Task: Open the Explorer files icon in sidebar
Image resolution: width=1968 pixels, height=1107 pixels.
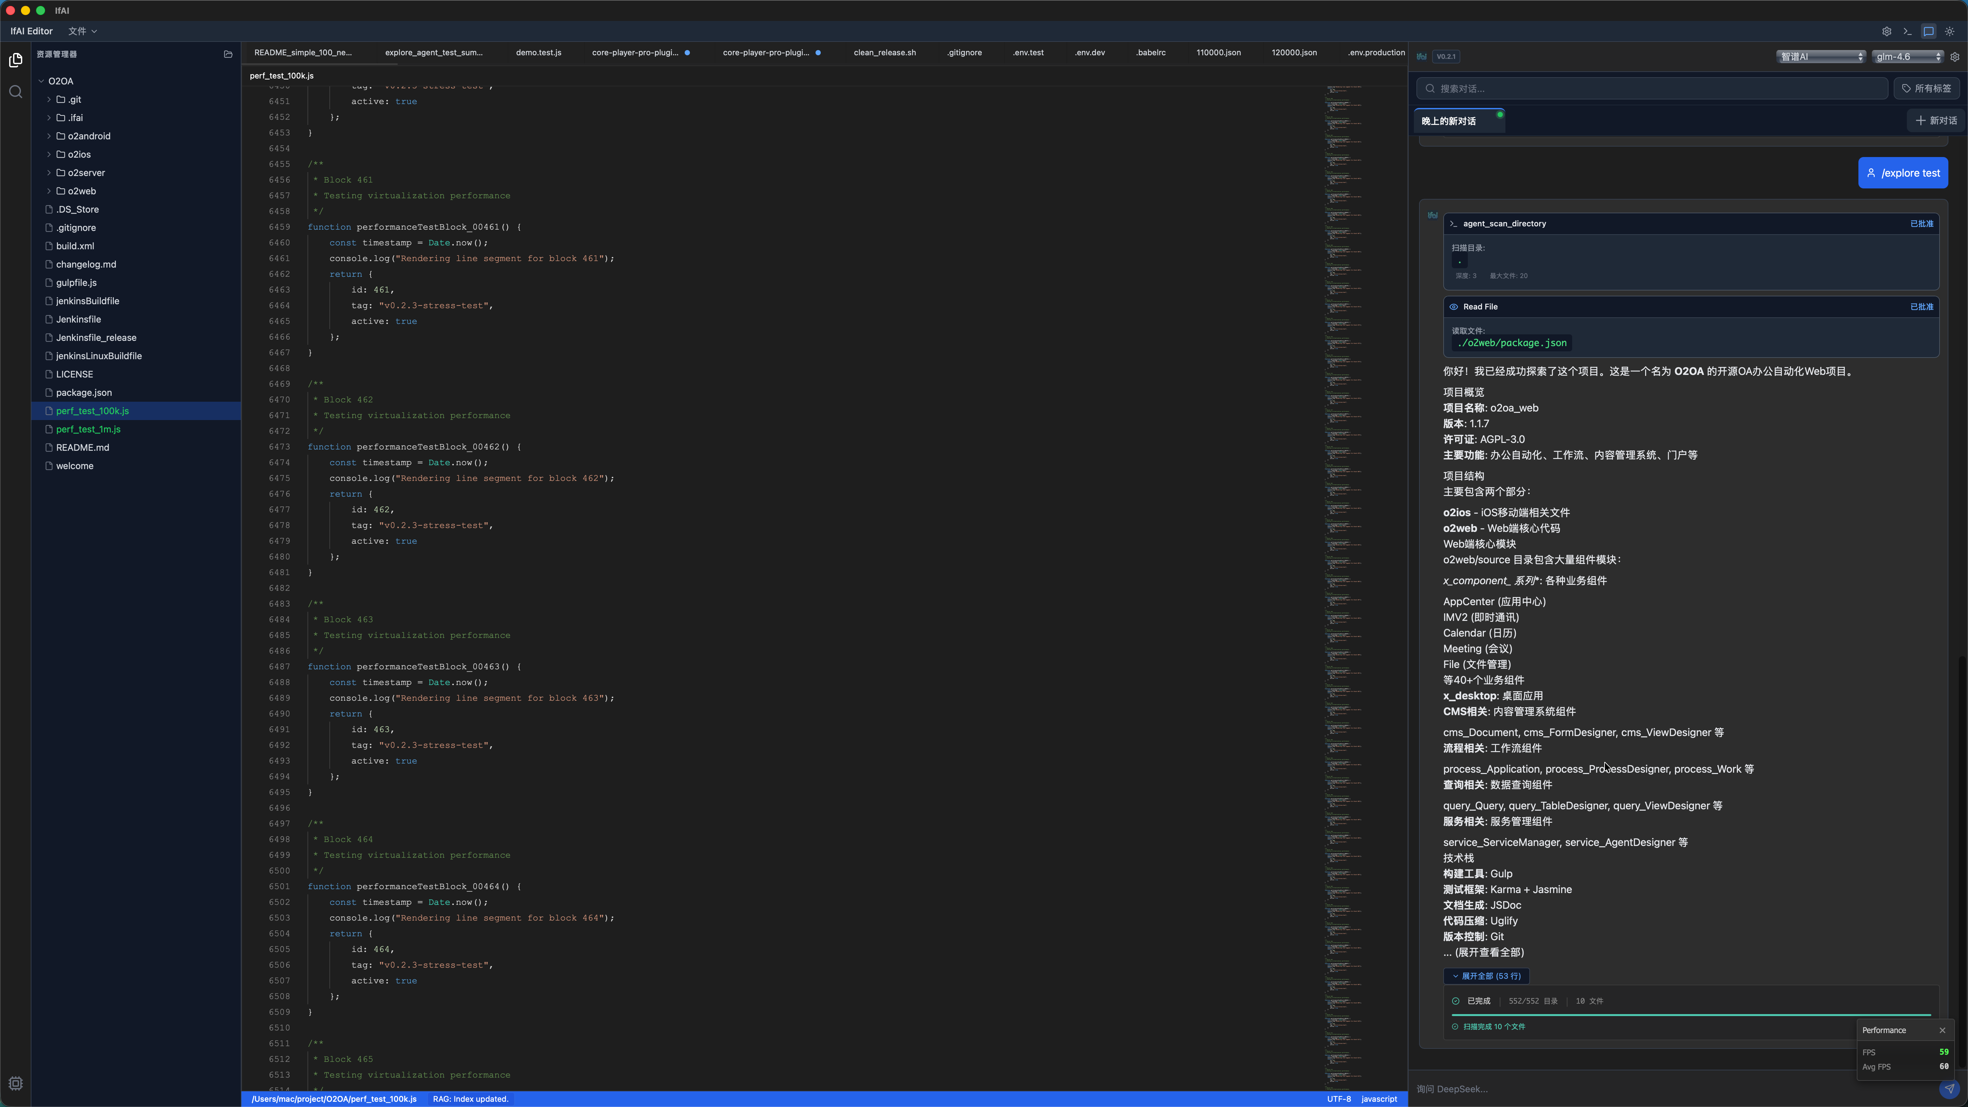Action: (x=15, y=60)
